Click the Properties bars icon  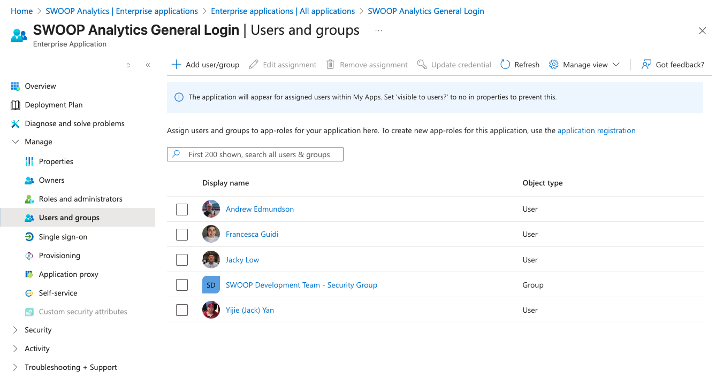tap(29, 161)
